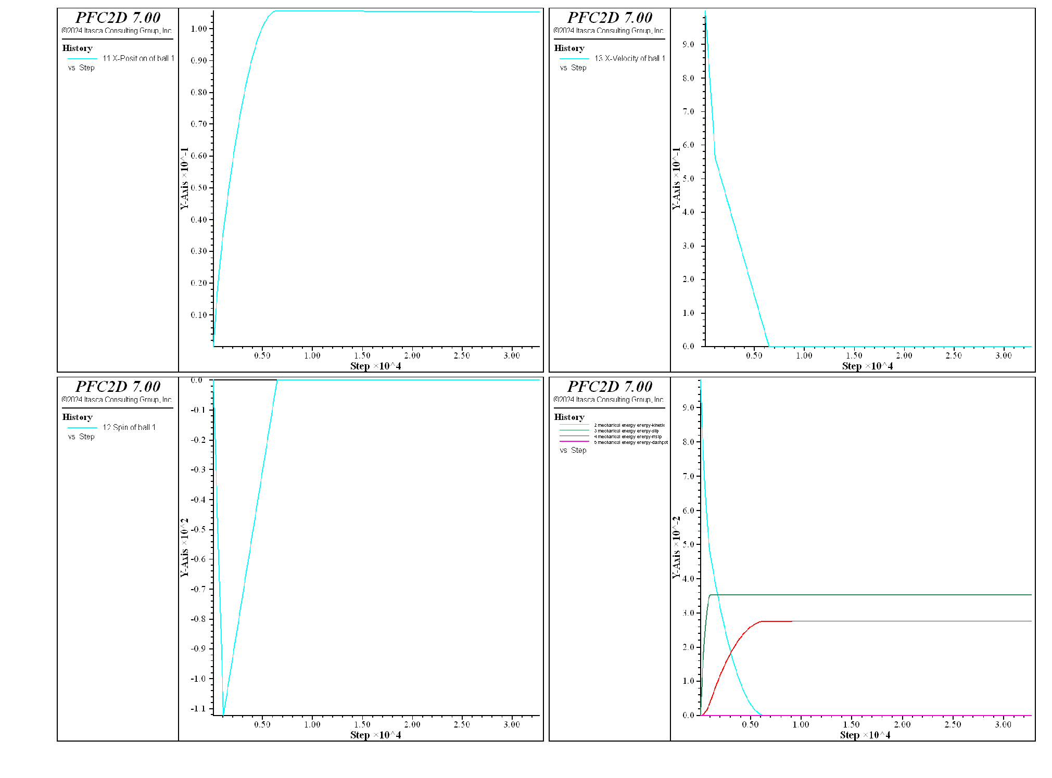Select '5 mechanical energy energy-dashpot' legend label
The height and width of the screenshot is (778, 1052).
[631, 442]
